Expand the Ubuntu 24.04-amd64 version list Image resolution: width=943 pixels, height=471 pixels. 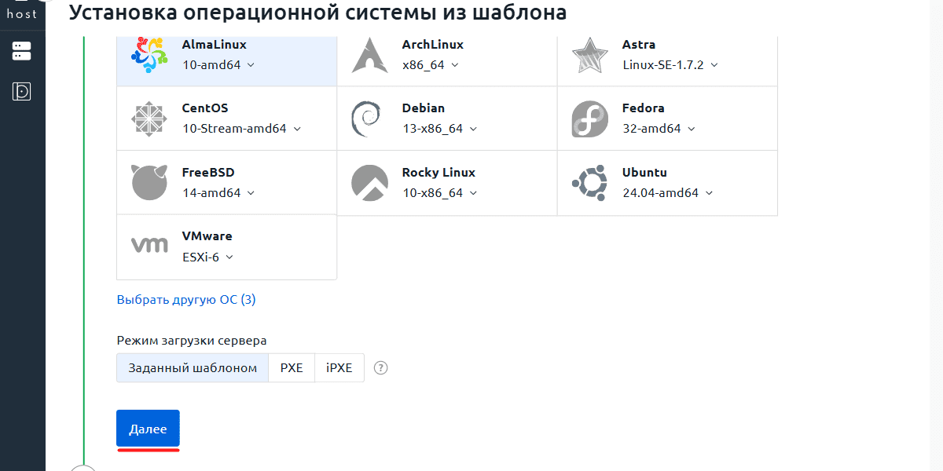click(667, 193)
